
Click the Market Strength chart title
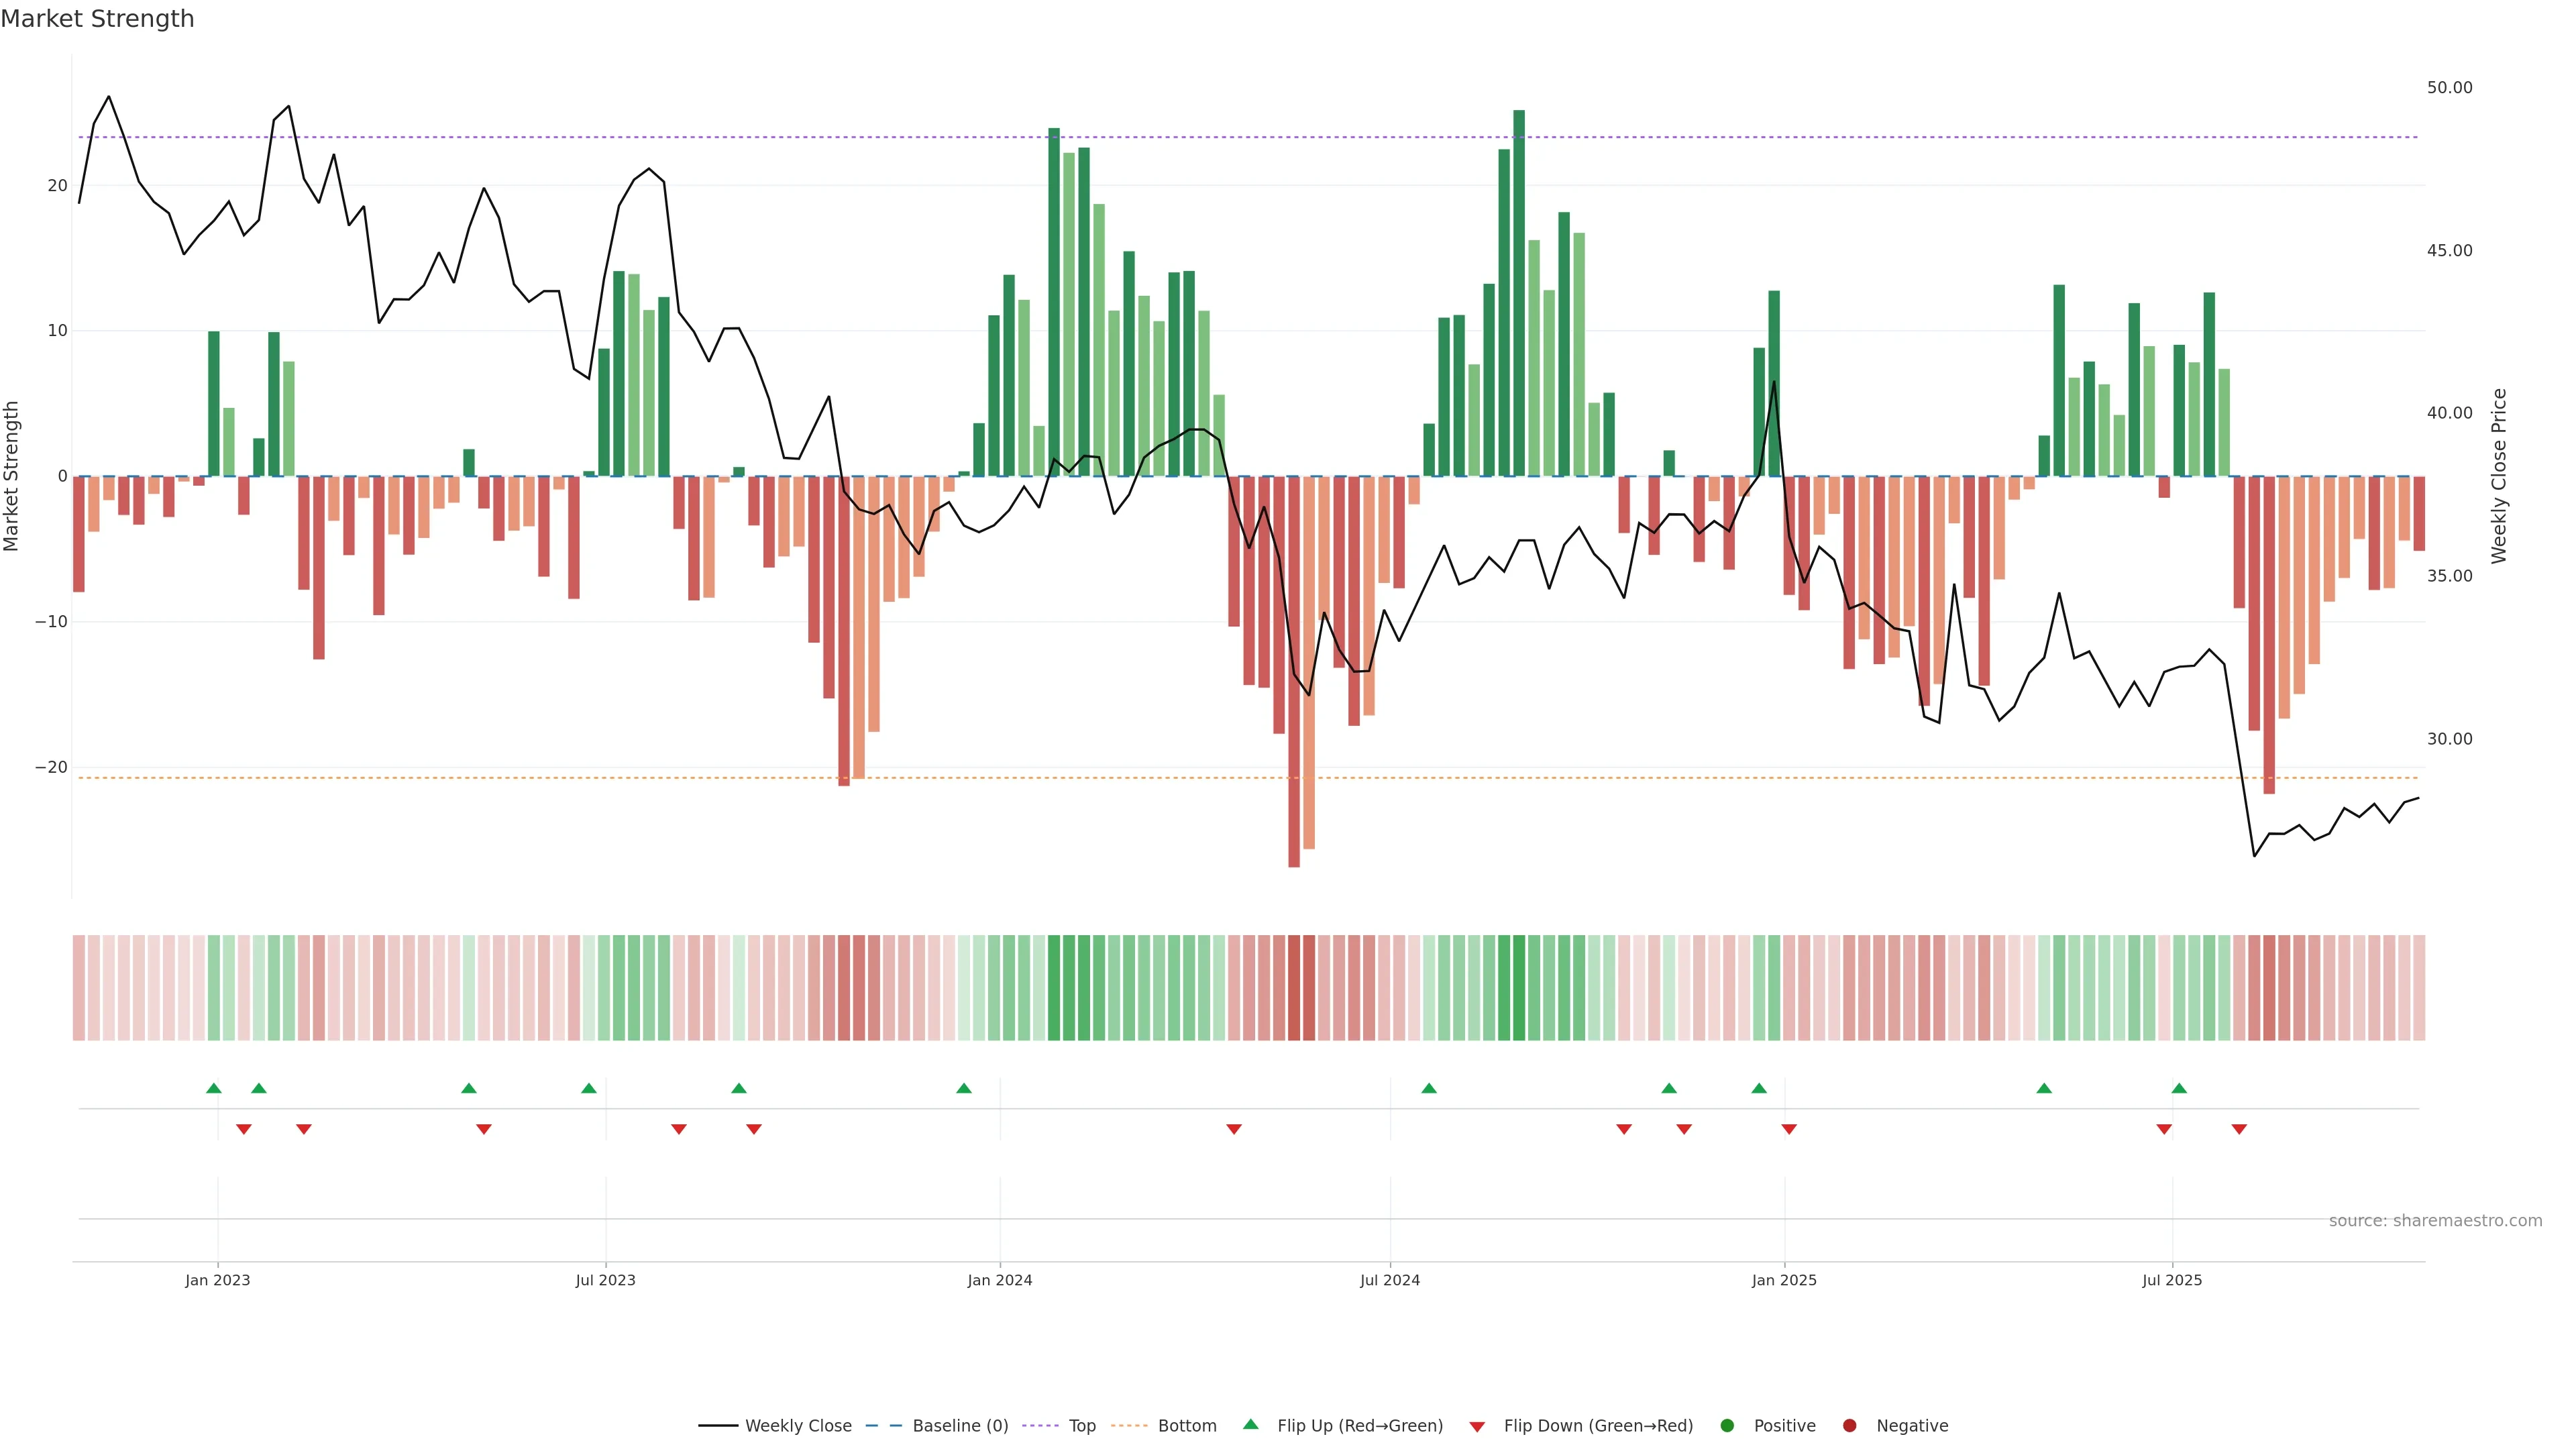pos(97,19)
